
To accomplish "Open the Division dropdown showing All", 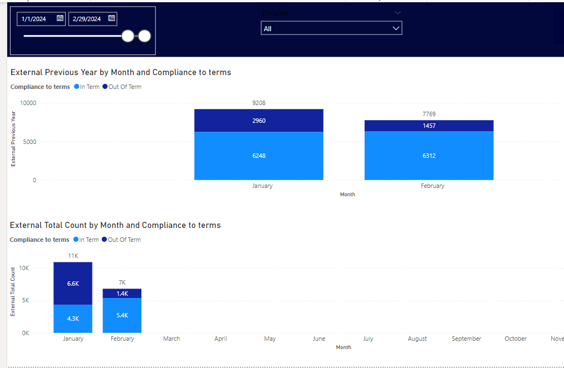I will tap(331, 28).
